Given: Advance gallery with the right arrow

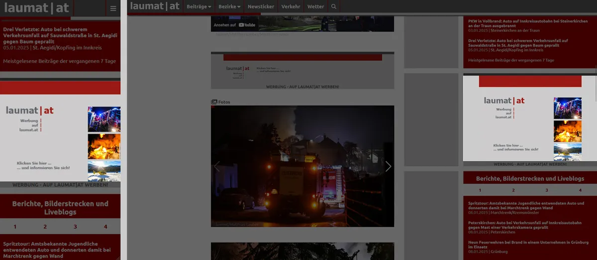Looking at the screenshot, I should (388, 167).
